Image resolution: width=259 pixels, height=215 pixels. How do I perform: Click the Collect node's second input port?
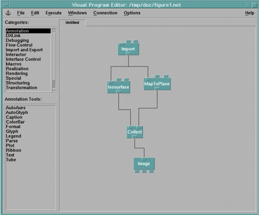click(139, 127)
